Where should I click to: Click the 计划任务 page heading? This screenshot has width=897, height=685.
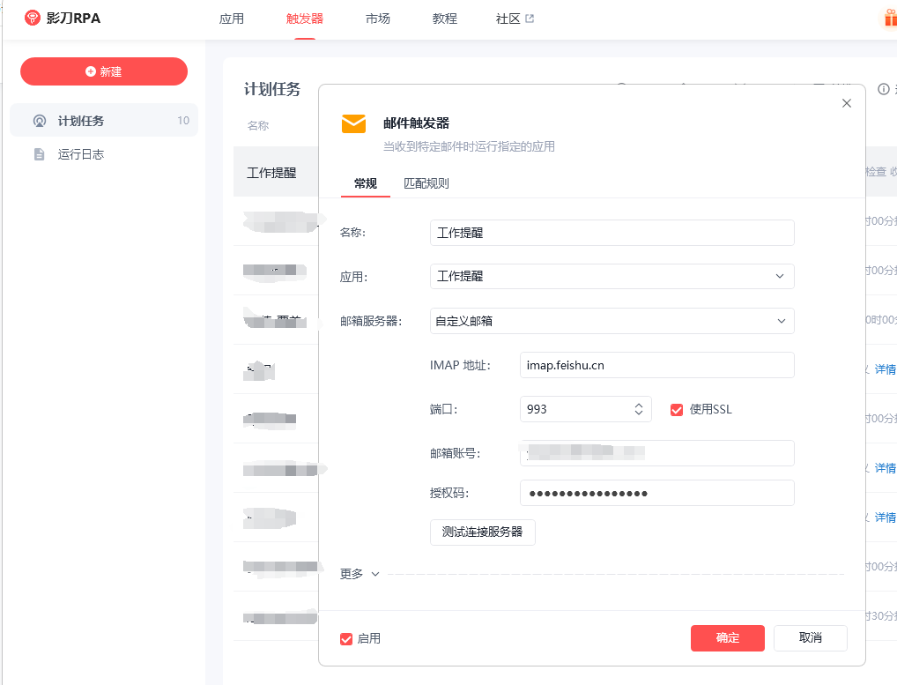(x=272, y=89)
